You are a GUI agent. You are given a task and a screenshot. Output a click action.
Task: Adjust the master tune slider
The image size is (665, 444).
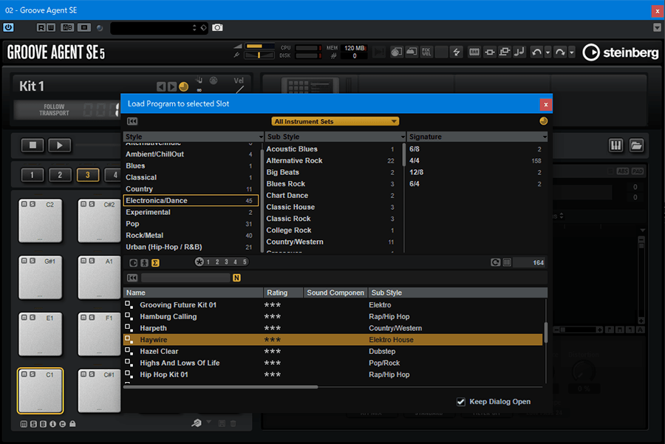(x=259, y=55)
